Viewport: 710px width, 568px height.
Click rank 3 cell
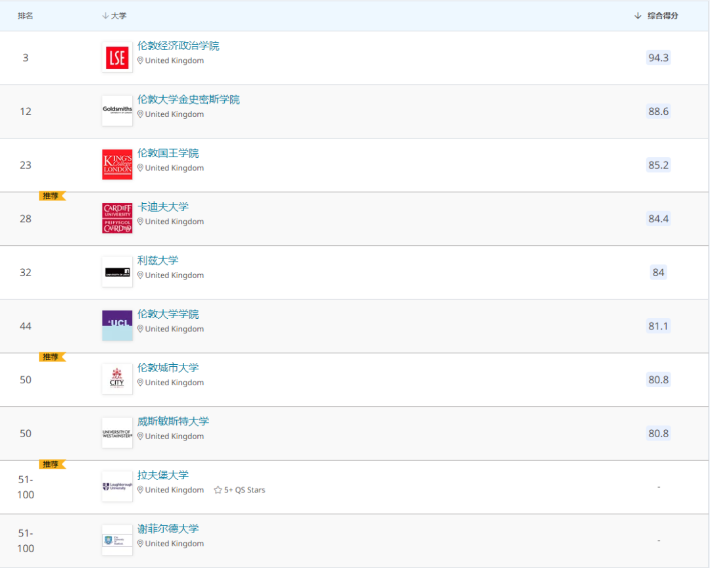coord(26,58)
